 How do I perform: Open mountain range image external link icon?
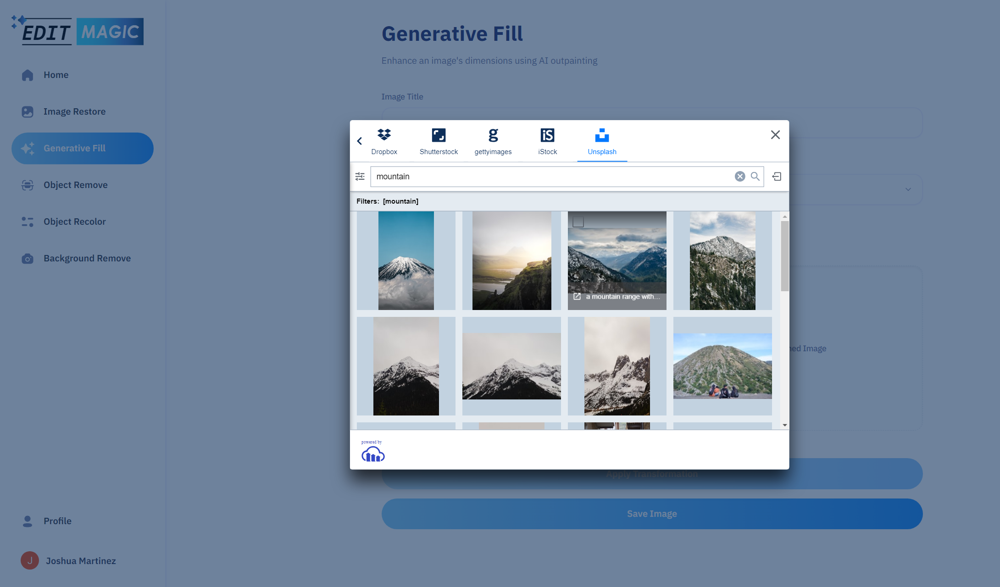pyautogui.click(x=577, y=297)
